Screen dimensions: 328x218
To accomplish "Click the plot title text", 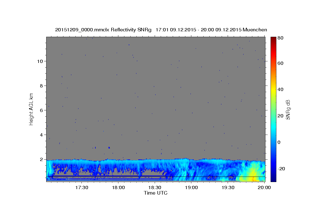I will 161,30.
